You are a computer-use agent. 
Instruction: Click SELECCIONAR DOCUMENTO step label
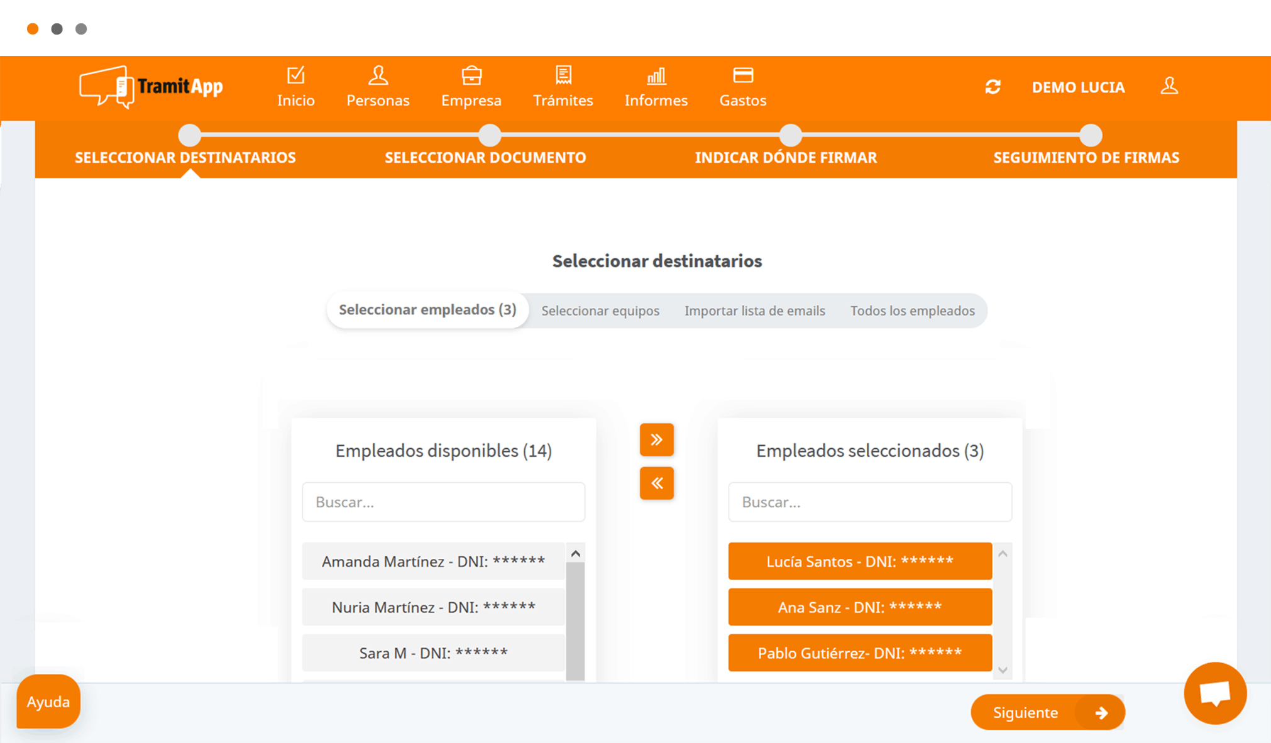tap(485, 158)
